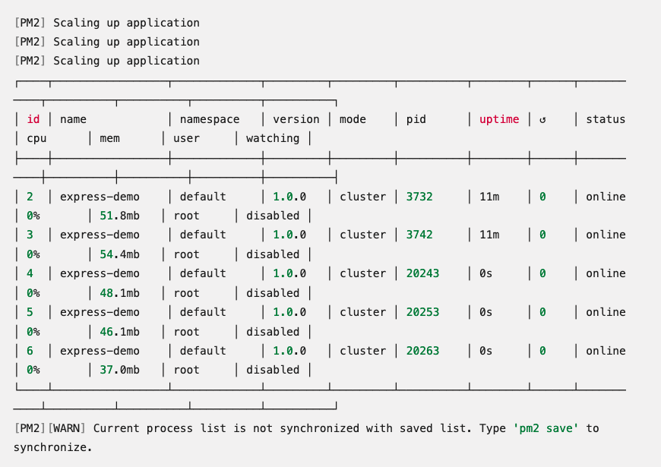661x467 pixels.
Task: Click the 'online' status of process 4
Action: (606, 273)
